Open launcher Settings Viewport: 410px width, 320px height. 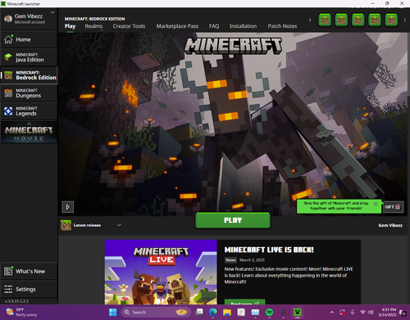coord(29,289)
